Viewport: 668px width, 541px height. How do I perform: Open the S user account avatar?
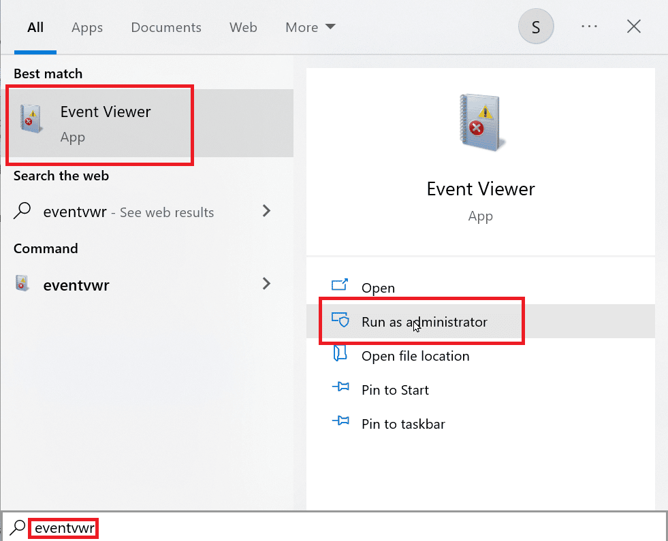536,27
